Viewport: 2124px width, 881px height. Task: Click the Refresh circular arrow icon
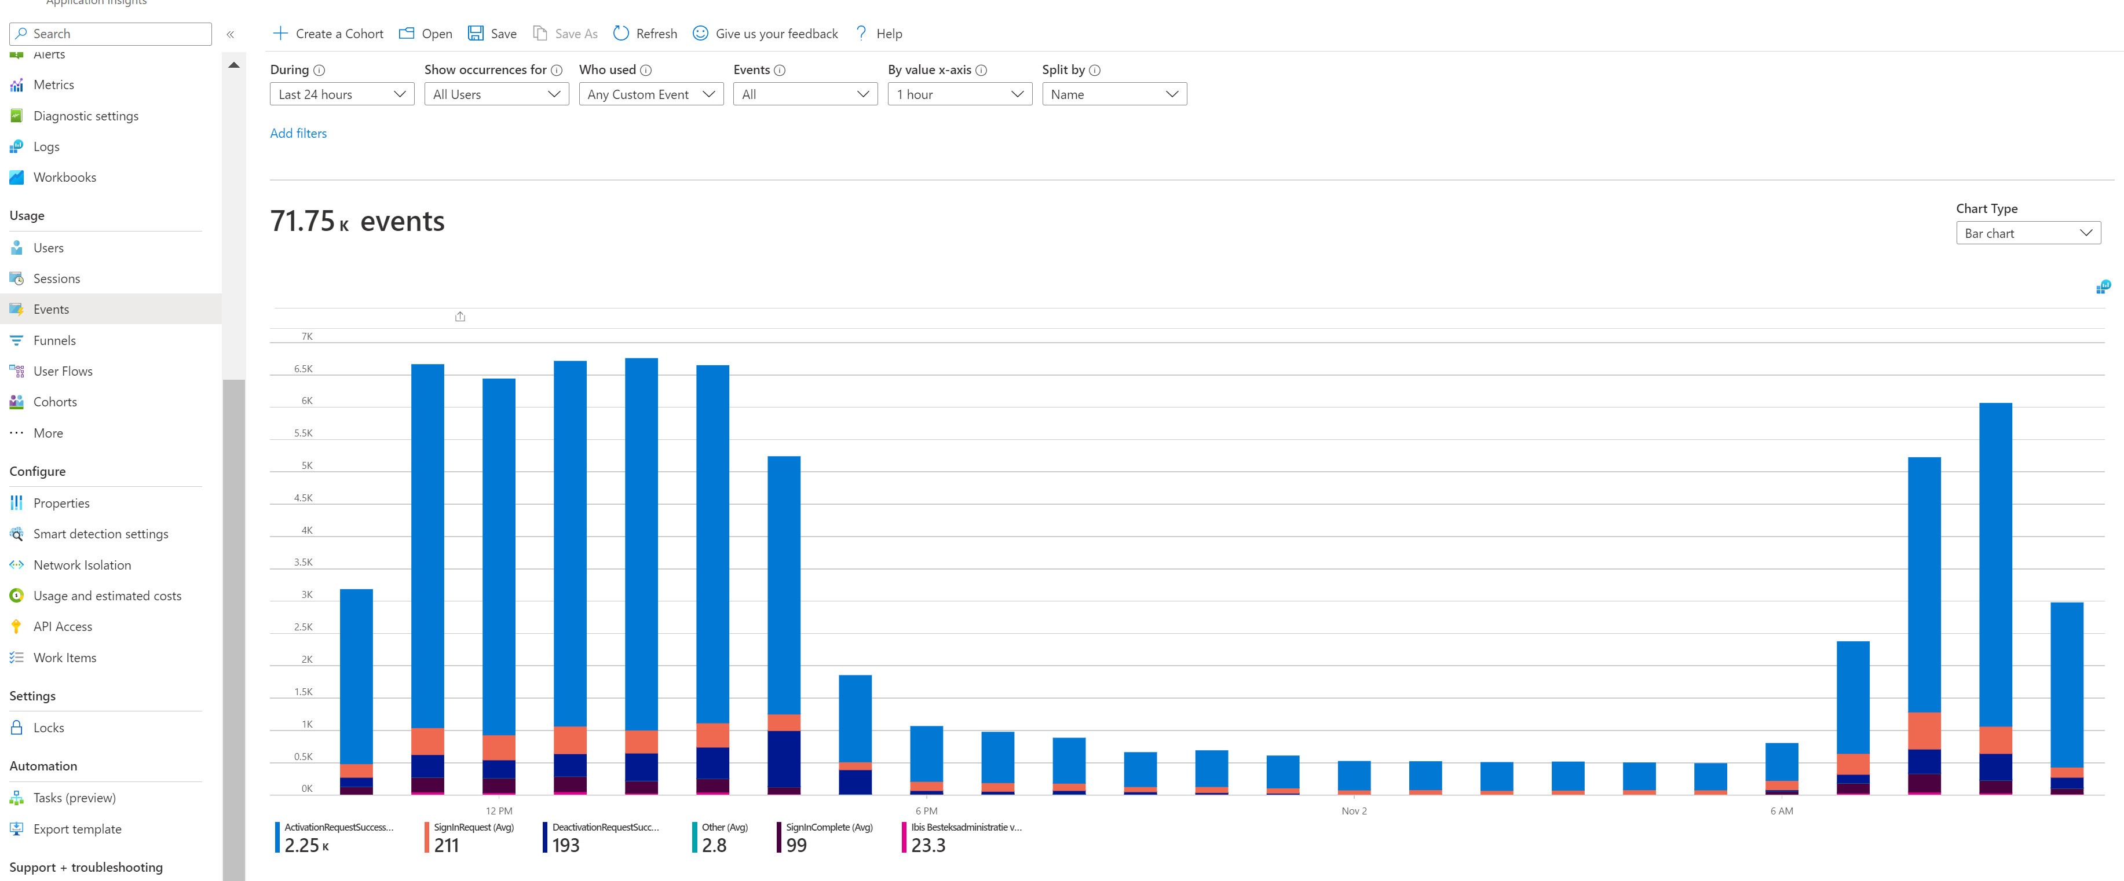point(621,33)
